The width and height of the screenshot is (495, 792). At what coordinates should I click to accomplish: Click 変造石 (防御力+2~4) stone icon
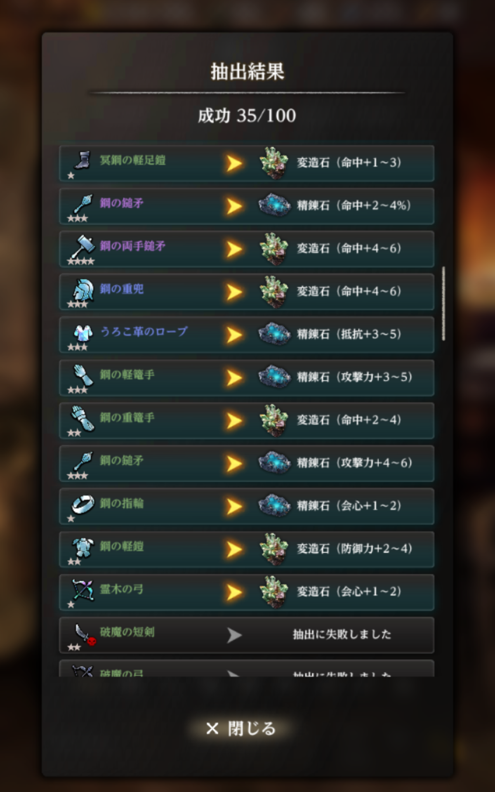click(x=274, y=549)
